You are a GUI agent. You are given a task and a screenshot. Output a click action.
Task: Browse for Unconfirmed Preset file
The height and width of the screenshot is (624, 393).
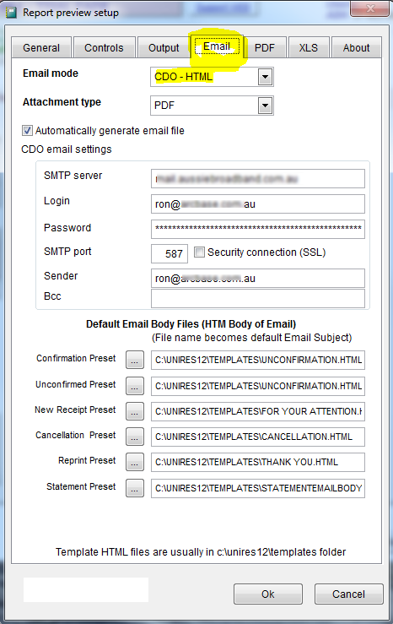point(135,386)
